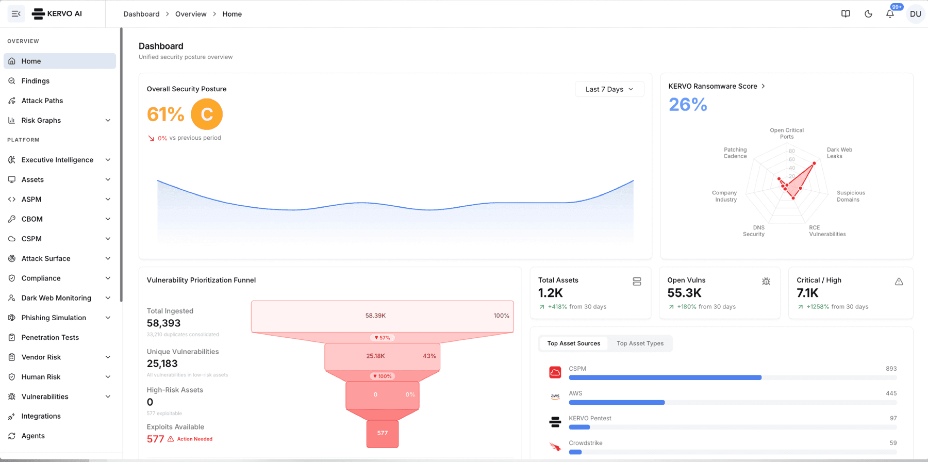Viewport: 928px width, 462px height.
Task: Open the notifications bell
Action: coord(890,14)
